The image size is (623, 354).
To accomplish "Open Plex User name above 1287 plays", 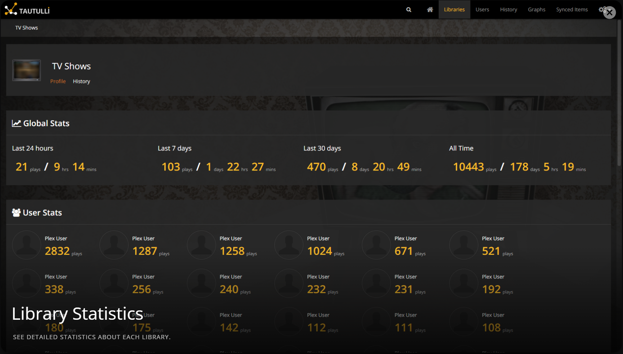I will (143, 239).
